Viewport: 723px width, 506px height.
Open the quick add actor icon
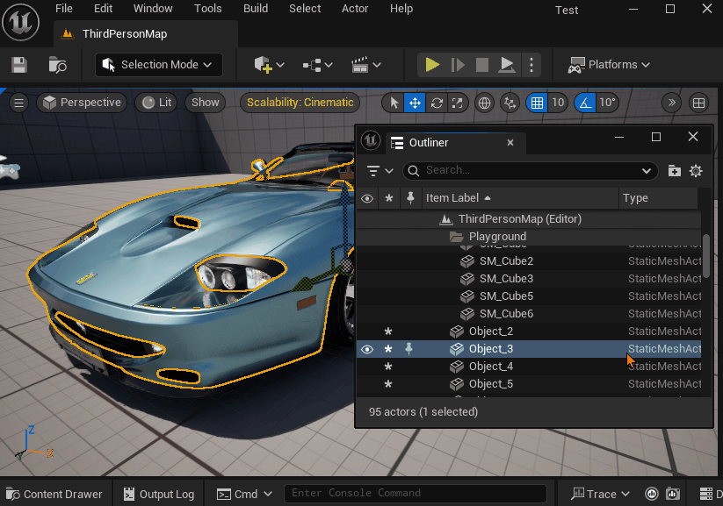click(269, 65)
